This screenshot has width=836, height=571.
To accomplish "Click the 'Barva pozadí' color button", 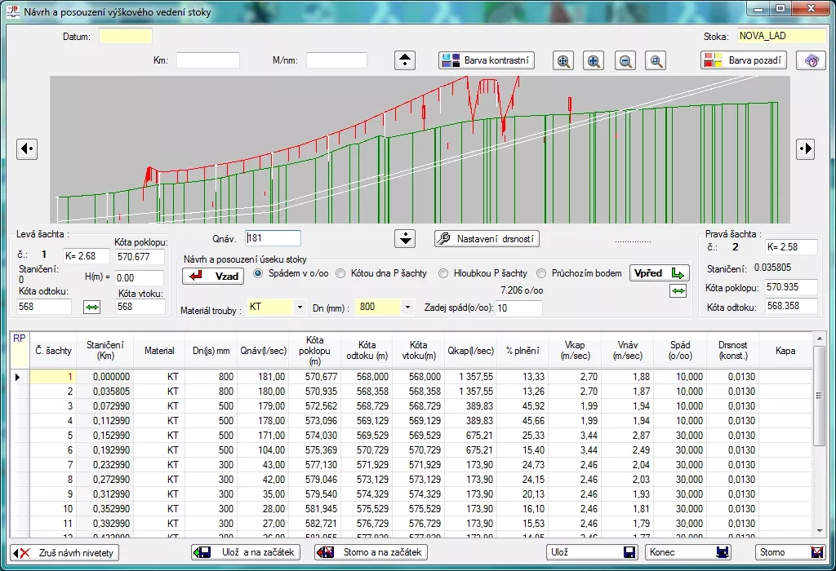I will tap(743, 60).
